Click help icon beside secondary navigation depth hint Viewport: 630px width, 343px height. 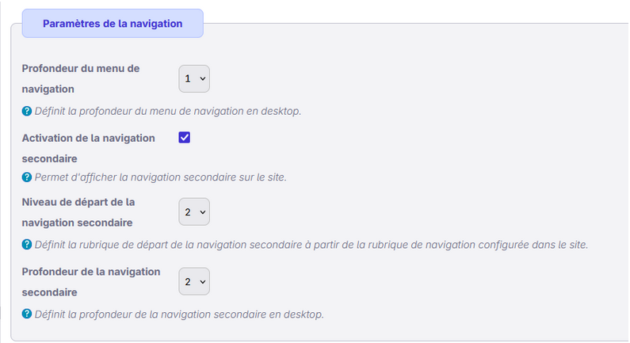pos(27,314)
